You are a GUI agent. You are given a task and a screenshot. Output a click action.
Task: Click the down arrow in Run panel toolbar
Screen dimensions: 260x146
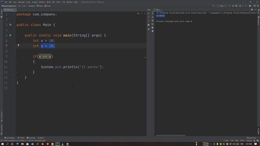(152, 17)
